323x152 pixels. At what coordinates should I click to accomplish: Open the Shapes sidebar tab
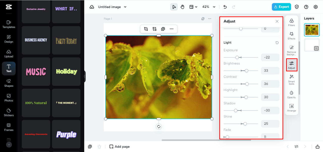[x=9, y=83]
